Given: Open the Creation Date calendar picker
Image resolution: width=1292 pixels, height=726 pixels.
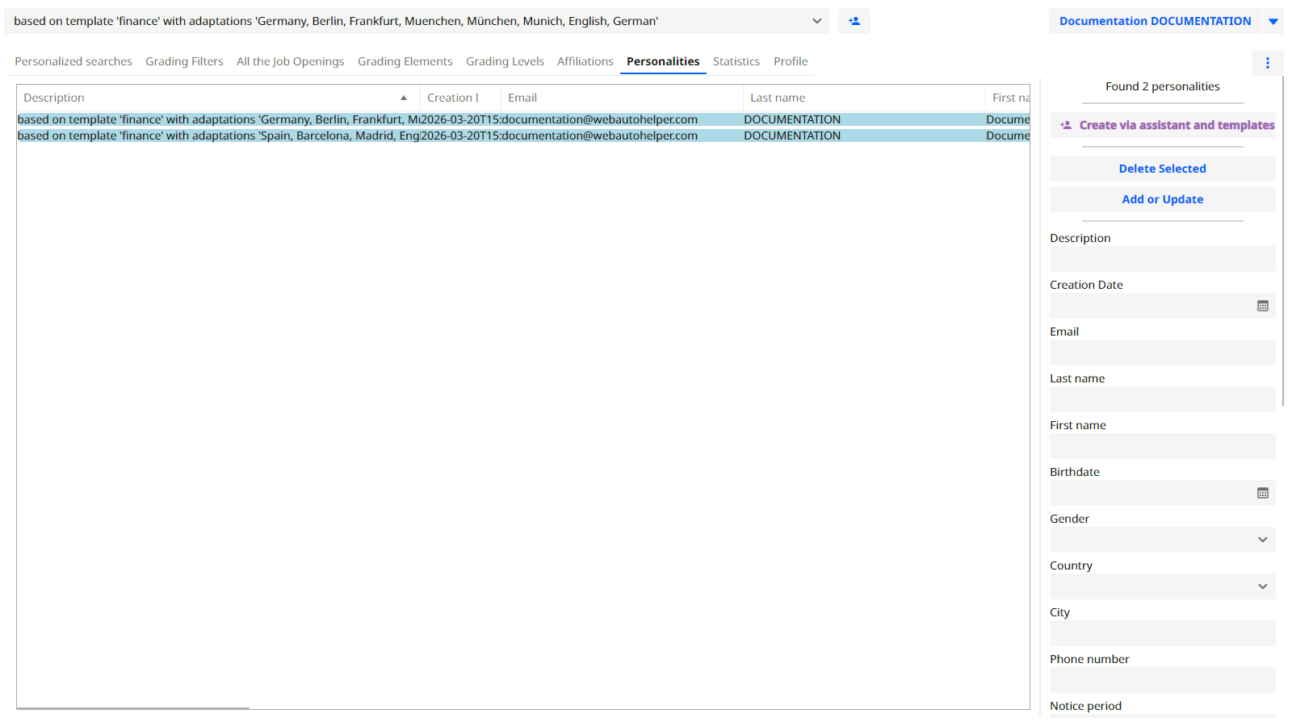Looking at the screenshot, I should coord(1262,306).
